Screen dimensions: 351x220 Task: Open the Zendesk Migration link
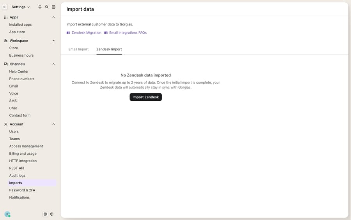[87, 33]
